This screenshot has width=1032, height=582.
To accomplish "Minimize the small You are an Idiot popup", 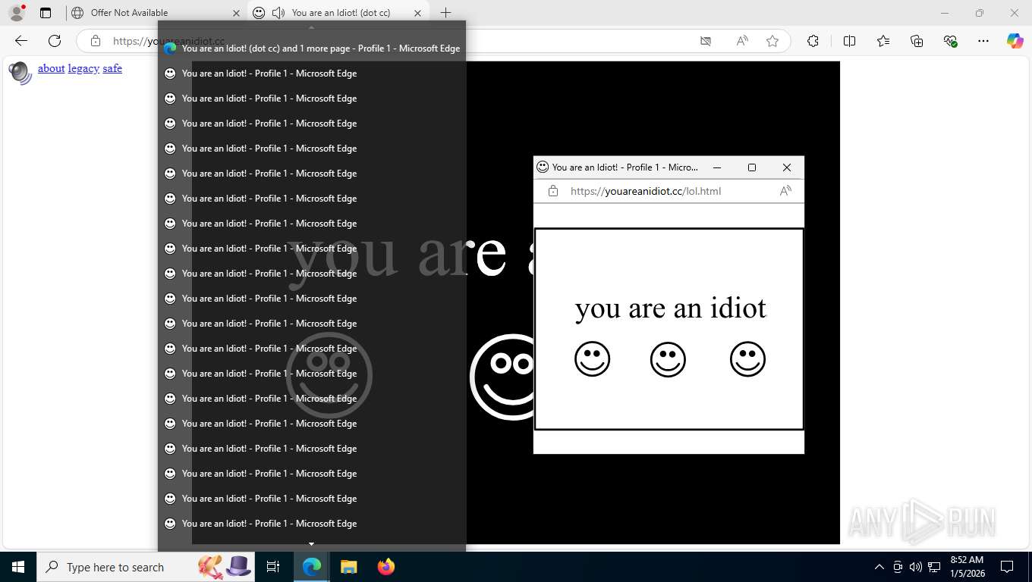I will tap(716, 167).
